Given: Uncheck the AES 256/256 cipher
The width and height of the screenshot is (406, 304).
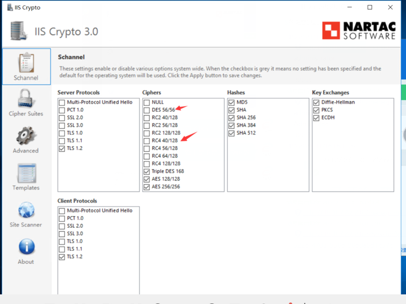Looking at the screenshot, I should [147, 187].
